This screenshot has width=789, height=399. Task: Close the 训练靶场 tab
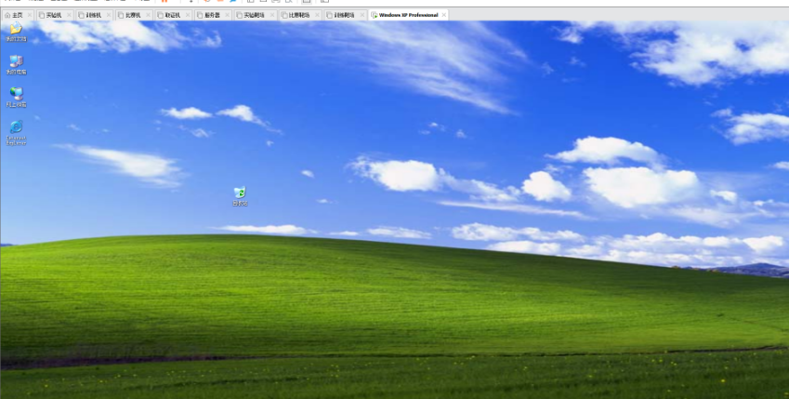[x=362, y=15]
